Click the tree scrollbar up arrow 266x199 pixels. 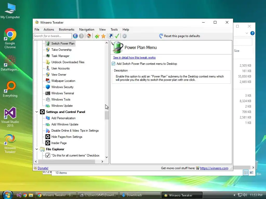(x=107, y=43)
